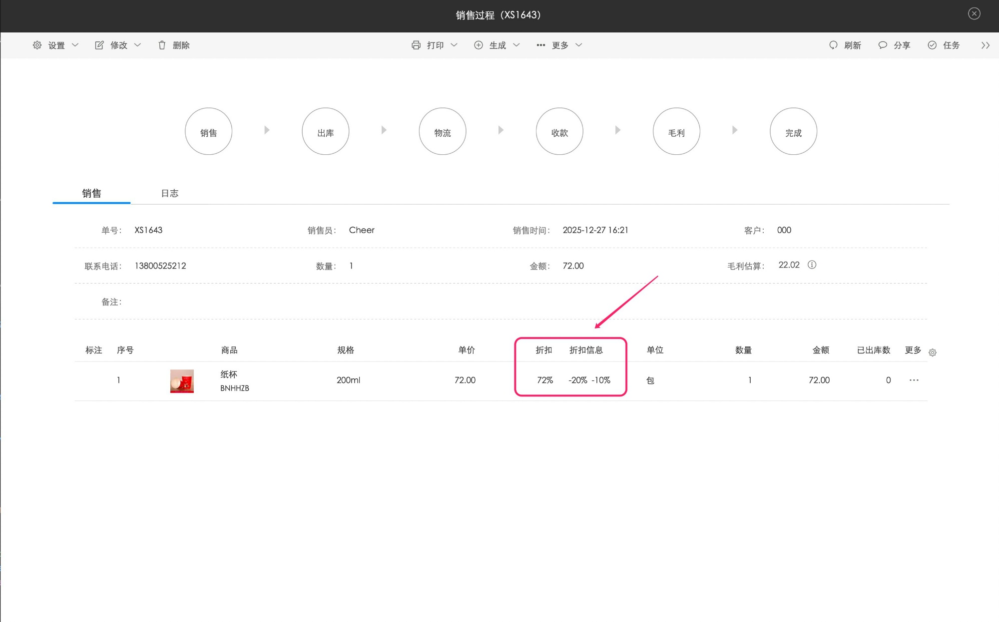Open the 纸杯 product thumbnail
Viewport: 999px width, 622px height.
point(182,381)
